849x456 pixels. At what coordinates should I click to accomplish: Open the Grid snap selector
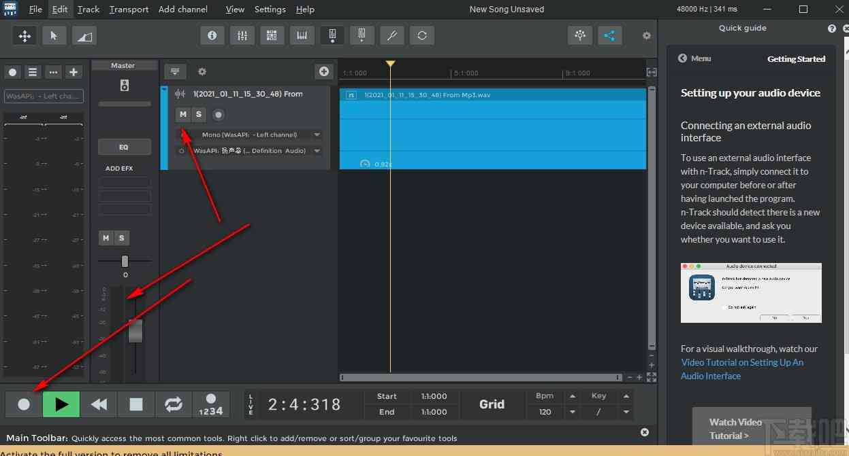(492, 404)
